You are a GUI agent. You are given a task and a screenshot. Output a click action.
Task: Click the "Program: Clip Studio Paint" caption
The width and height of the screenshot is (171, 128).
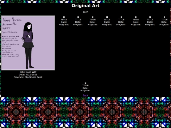(28, 77)
